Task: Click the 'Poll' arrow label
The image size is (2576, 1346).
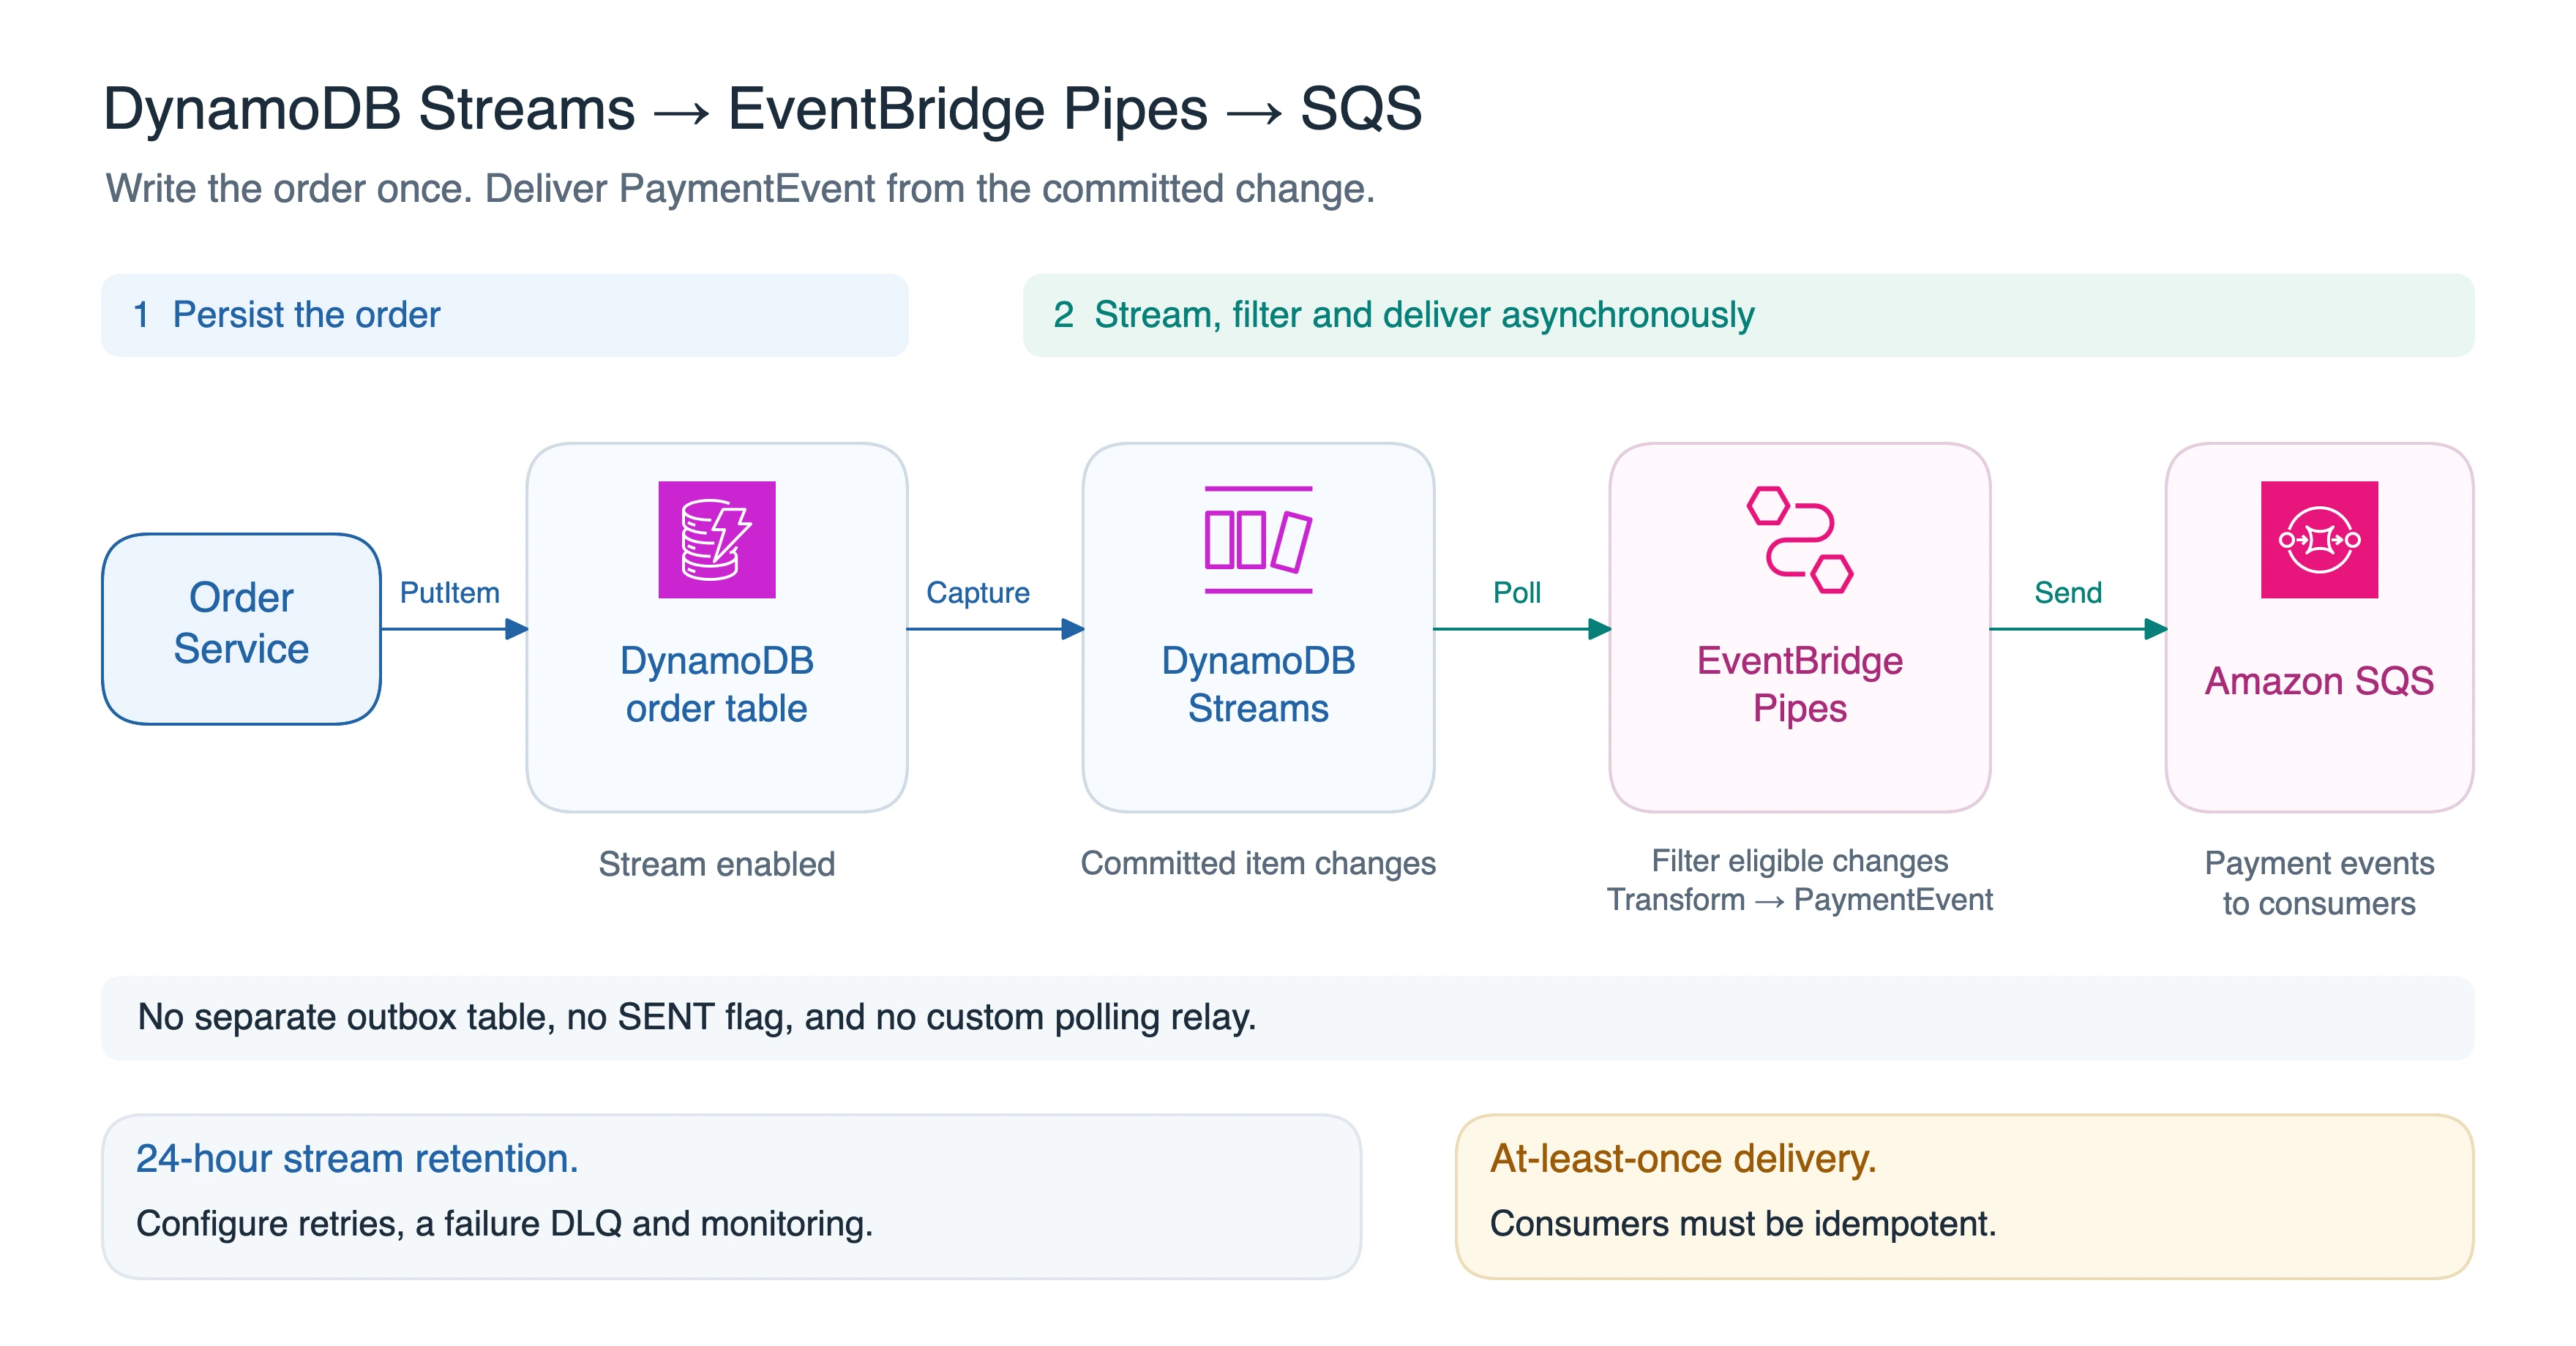Action: coord(1516,593)
